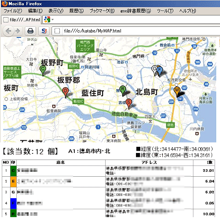Click the 鳴門西パーキングエリア sign on the map
220x218 pixels.
pyautogui.click(x=85, y=46)
